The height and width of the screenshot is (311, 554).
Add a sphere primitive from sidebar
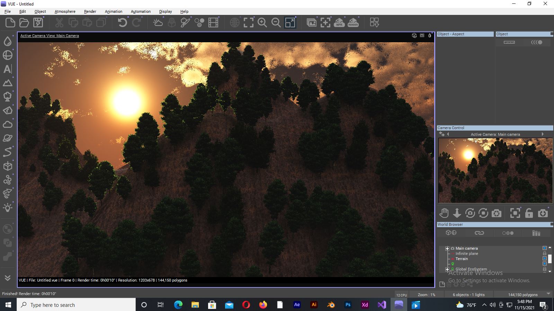click(8, 55)
